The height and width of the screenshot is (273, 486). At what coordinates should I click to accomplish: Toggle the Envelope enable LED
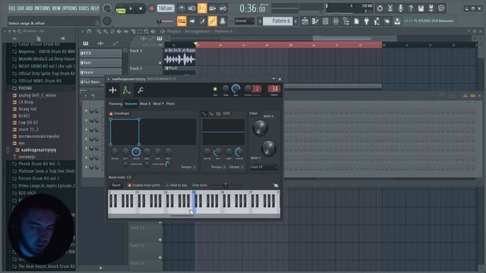(x=111, y=114)
